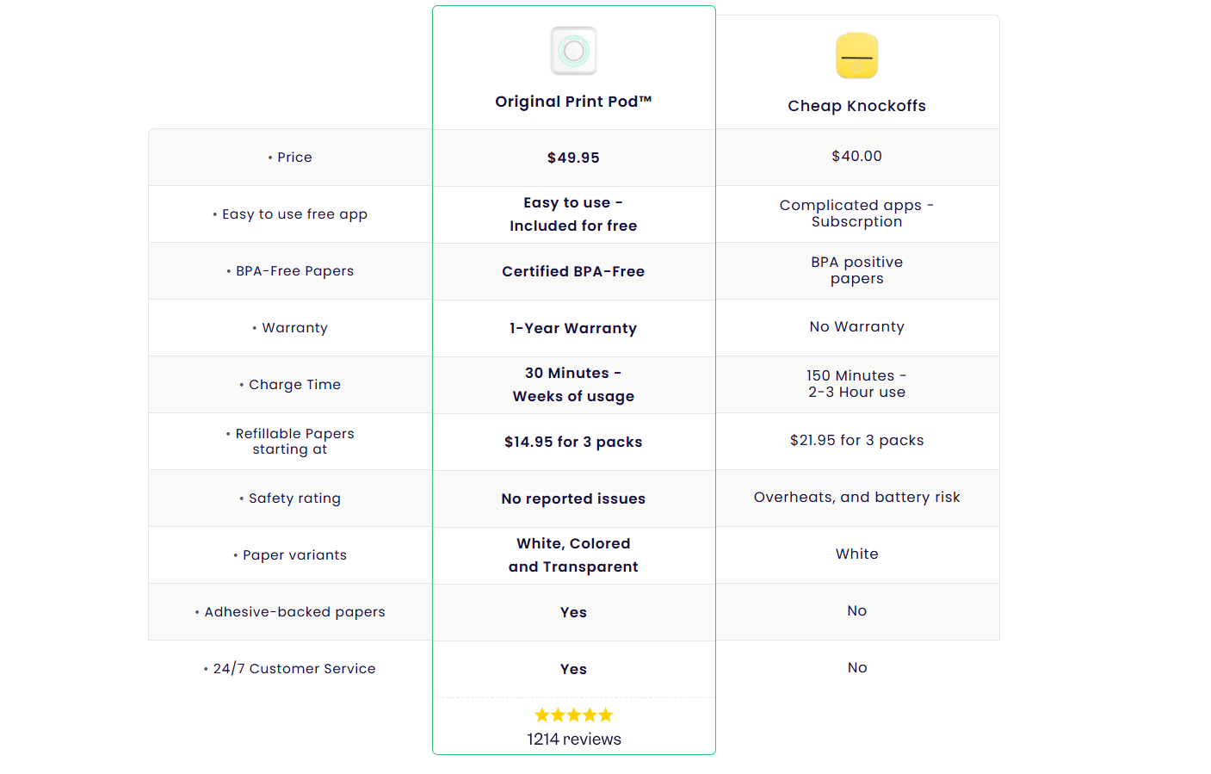The image size is (1211, 774).
Task: Click the $49.95 price cell
Action: pyautogui.click(x=573, y=158)
